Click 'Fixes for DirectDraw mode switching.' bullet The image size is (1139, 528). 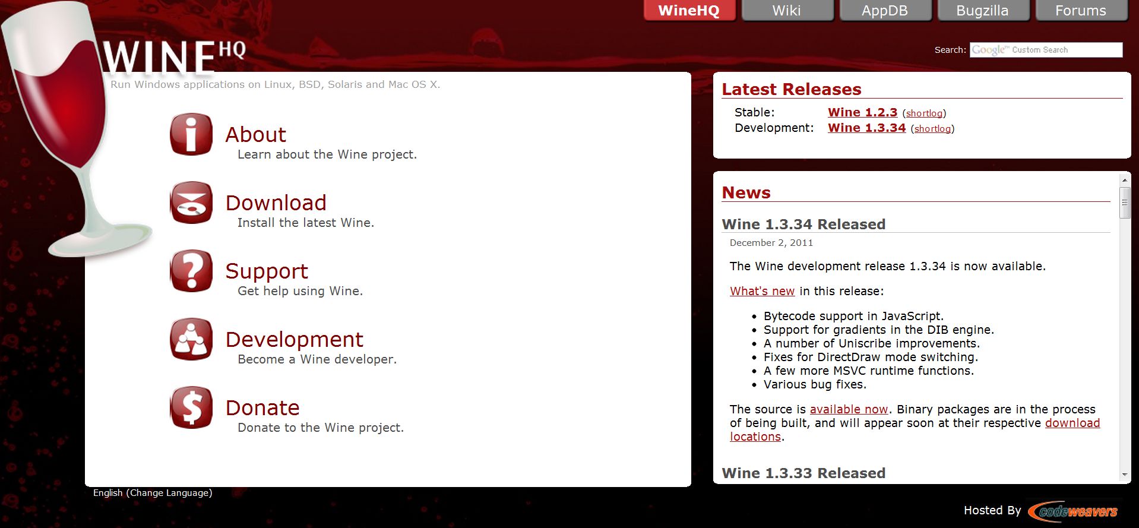[871, 357]
